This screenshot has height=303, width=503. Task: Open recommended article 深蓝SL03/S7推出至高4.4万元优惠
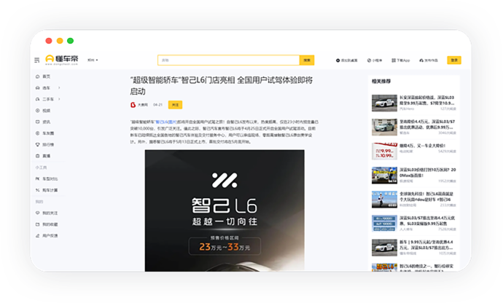427,221
